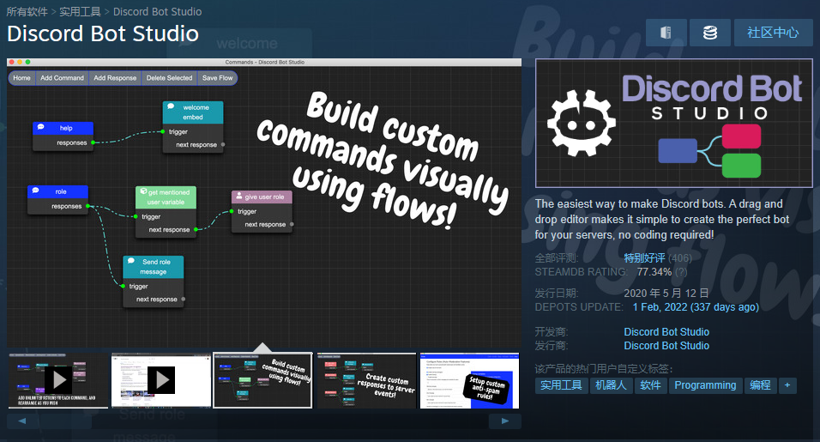The image size is (820, 442).
Task: Open the 社区中心 community hub
Action: (x=773, y=33)
